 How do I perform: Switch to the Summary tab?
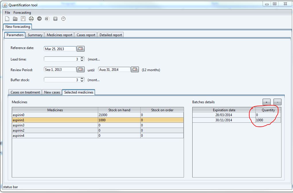35,35
